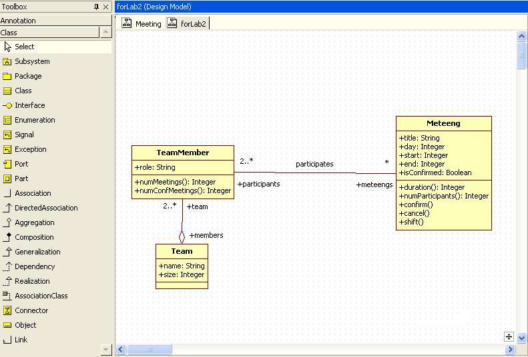This screenshot has height=357, width=528.
Task: Click the horizontal scrollbar thumb
Action: 150,350
